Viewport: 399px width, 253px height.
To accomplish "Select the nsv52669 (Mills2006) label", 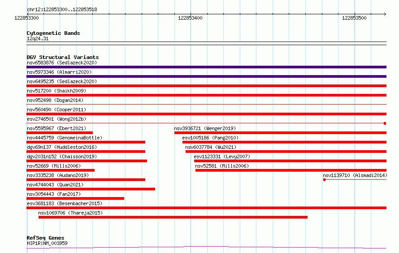I will pos(54,166).
